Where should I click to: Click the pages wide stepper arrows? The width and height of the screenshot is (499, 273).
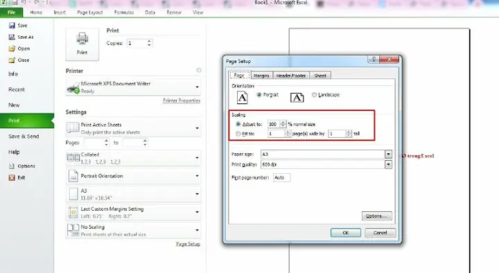[288, 134]
